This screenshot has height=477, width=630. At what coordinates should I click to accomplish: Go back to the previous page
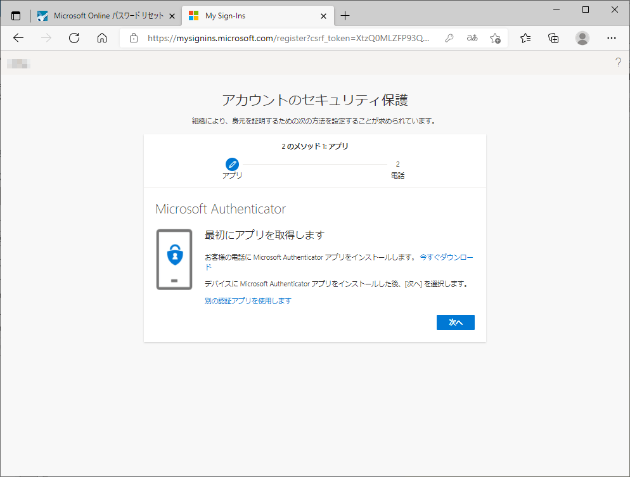(x=18, y=38)
